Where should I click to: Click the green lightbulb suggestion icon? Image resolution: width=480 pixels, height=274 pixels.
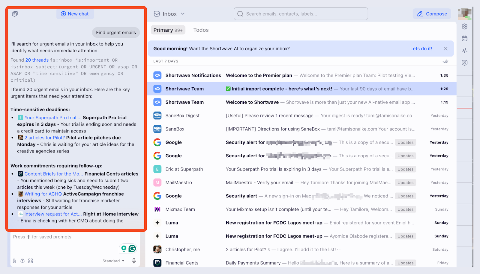(x=124, y=248)
